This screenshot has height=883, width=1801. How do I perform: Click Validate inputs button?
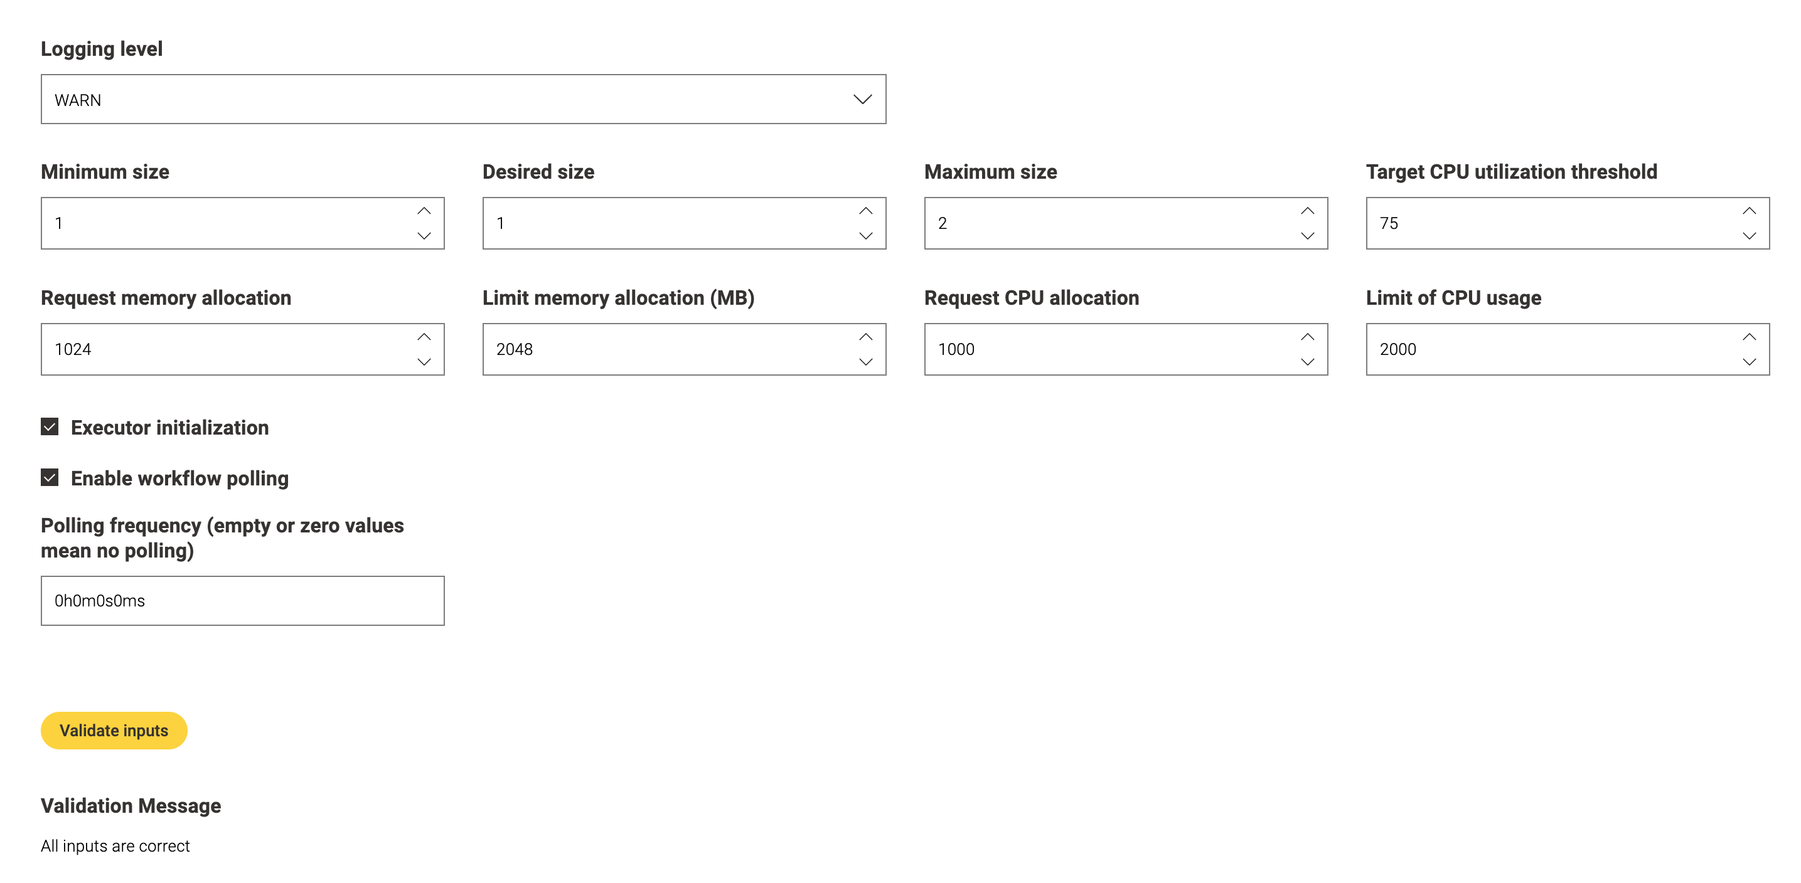[x=114, y=730]
